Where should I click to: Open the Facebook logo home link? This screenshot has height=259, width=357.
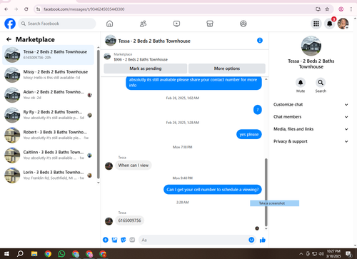pos(10,24)
